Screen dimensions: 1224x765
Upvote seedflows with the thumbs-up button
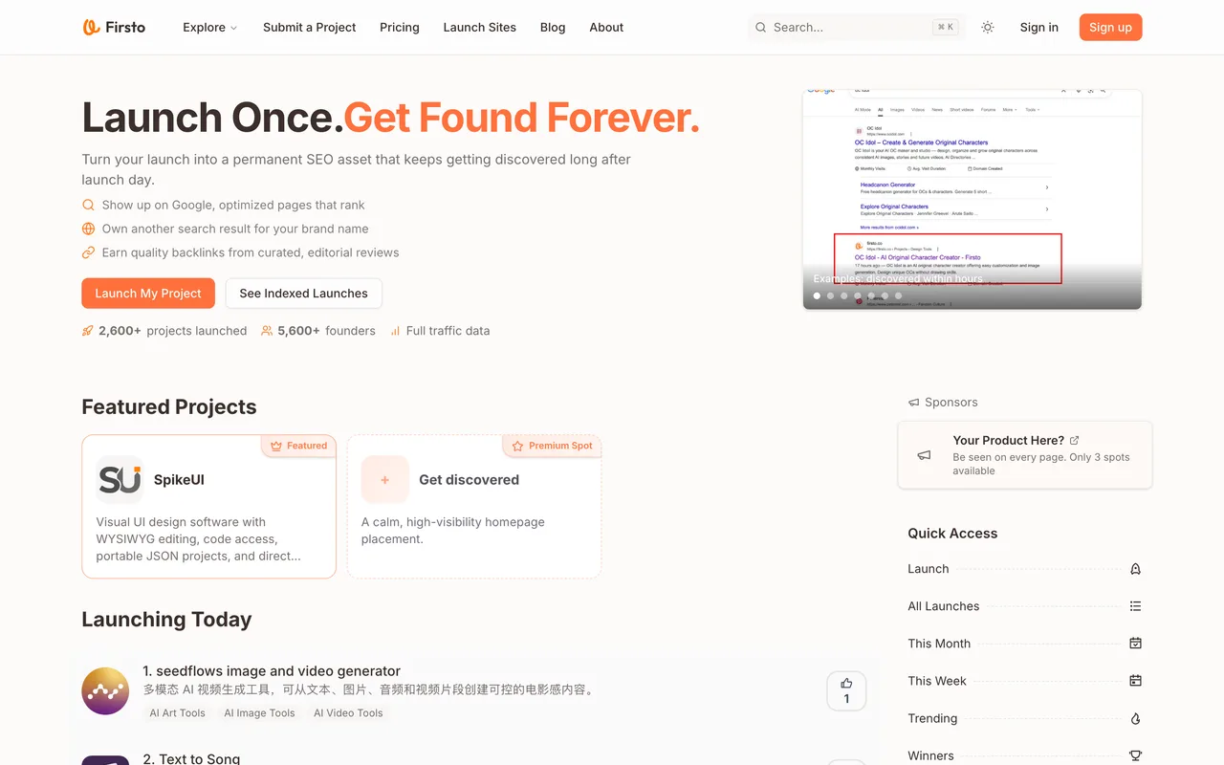click(x=846, y=690)
